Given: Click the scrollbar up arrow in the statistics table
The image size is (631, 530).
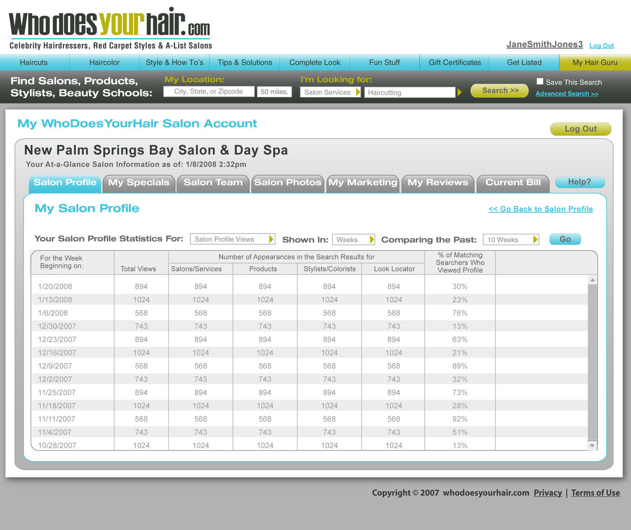Looking at the screenshot, I should [x=593, y=280].
